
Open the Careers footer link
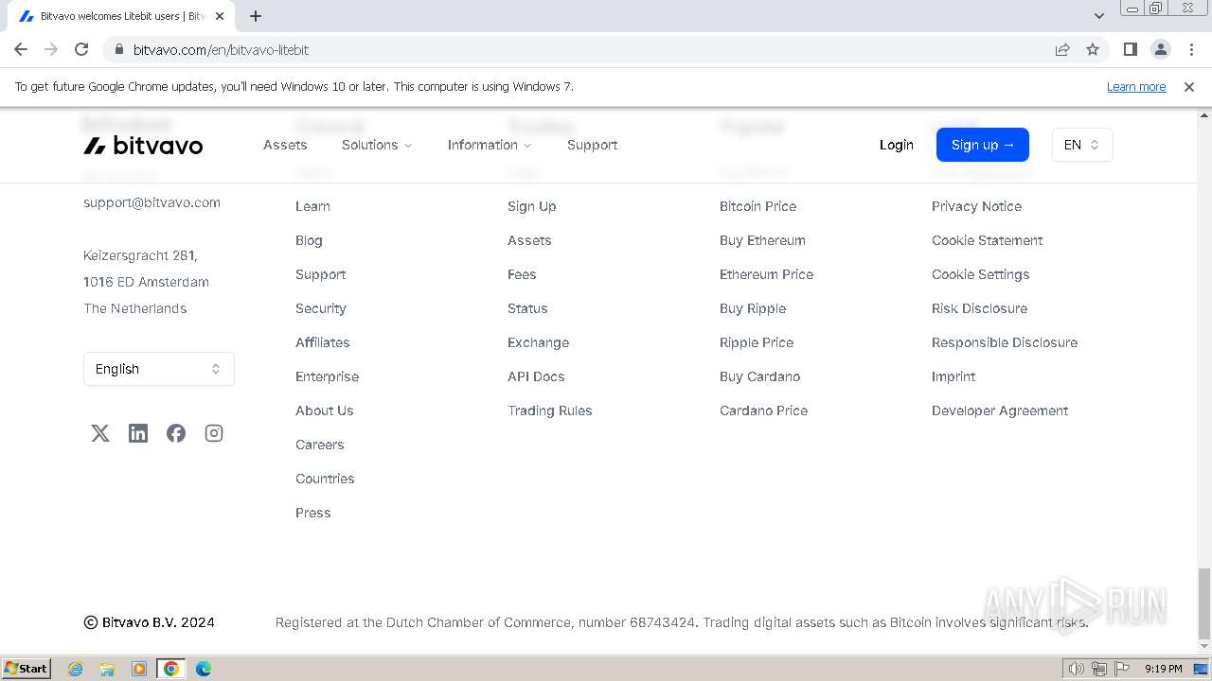320,445
